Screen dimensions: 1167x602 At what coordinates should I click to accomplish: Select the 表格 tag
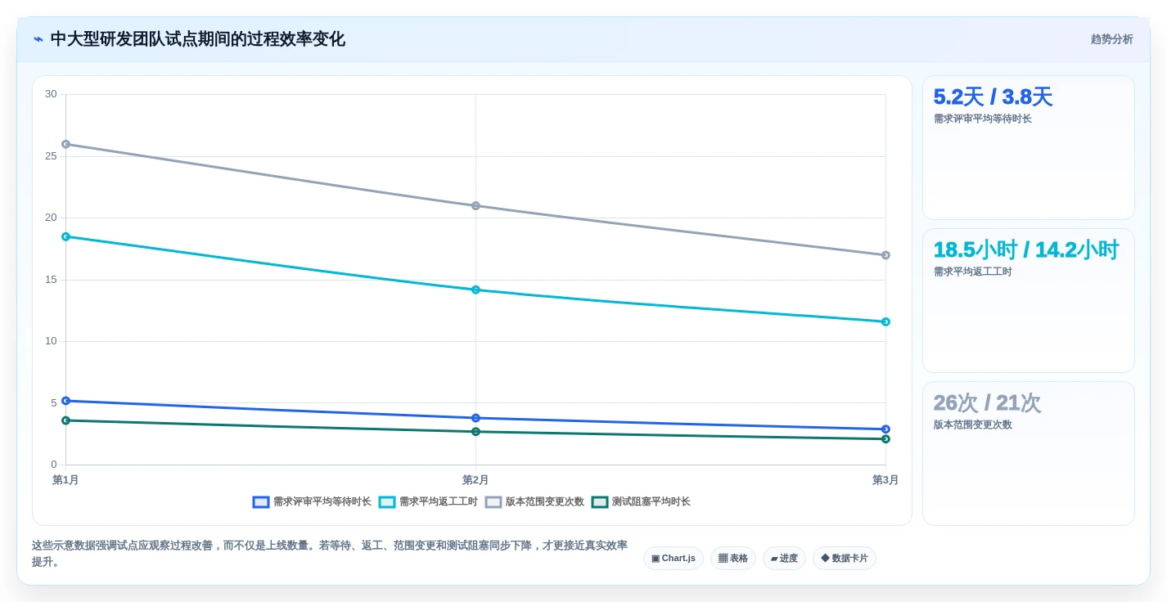733,558
